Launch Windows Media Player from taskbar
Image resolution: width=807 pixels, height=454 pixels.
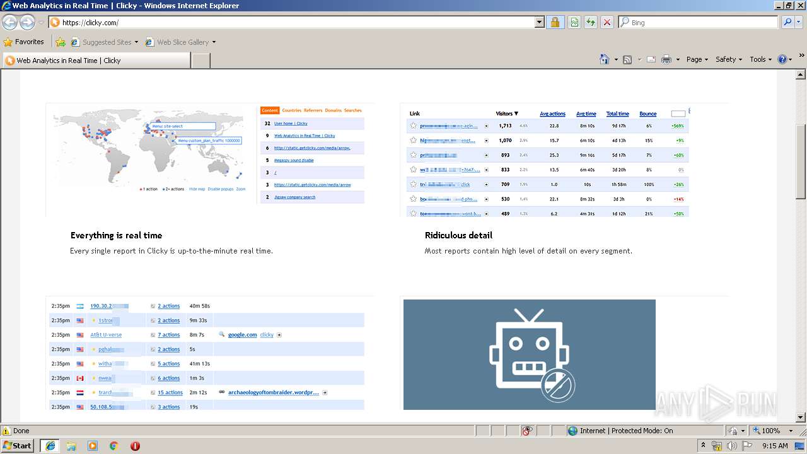coord(93,446)
